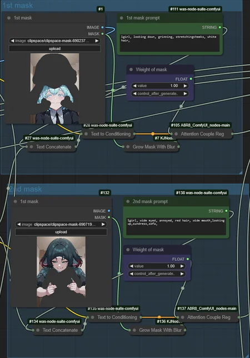
Task: Click the upload button in node #132
Action: tap(61, 232)
